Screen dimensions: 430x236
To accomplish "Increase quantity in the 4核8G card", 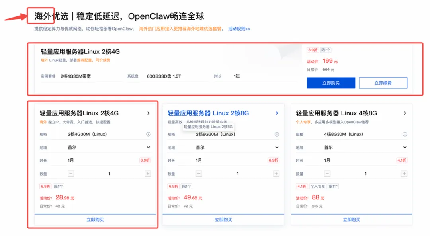I will 404,174.
